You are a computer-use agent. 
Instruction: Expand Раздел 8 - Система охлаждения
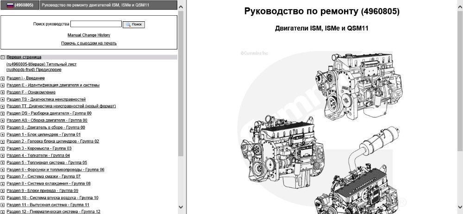3,183
